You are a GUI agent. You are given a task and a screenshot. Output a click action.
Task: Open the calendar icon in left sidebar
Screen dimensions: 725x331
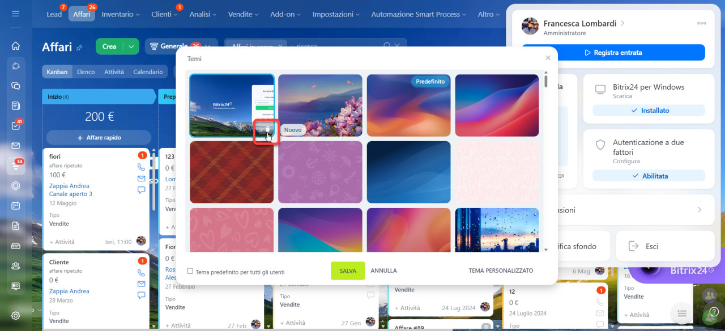click(x=15, y=206)
